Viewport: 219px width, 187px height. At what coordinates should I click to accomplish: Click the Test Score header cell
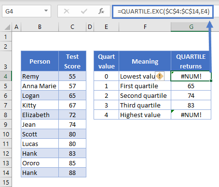point(72,61)
